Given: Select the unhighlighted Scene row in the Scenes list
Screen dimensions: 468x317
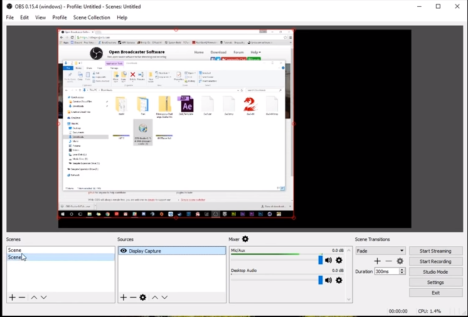Looking at the screenshot, I should point(61,250).
